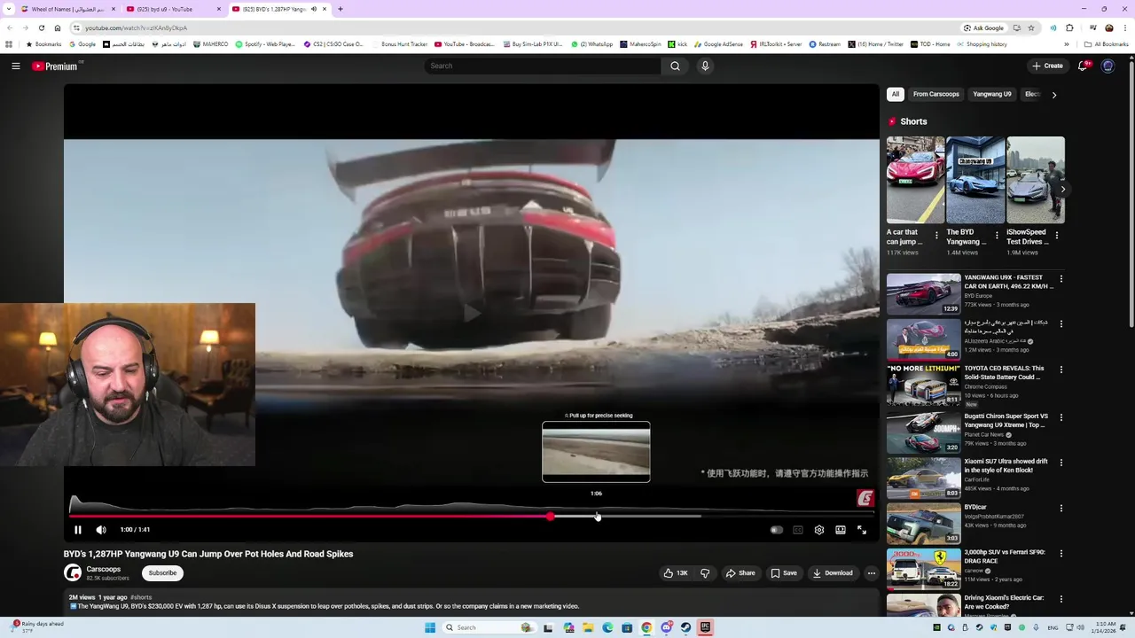This screenshot has height=638, width=1135.
Task: Click the Carscoops watermark in player
Action: (865, 498)
